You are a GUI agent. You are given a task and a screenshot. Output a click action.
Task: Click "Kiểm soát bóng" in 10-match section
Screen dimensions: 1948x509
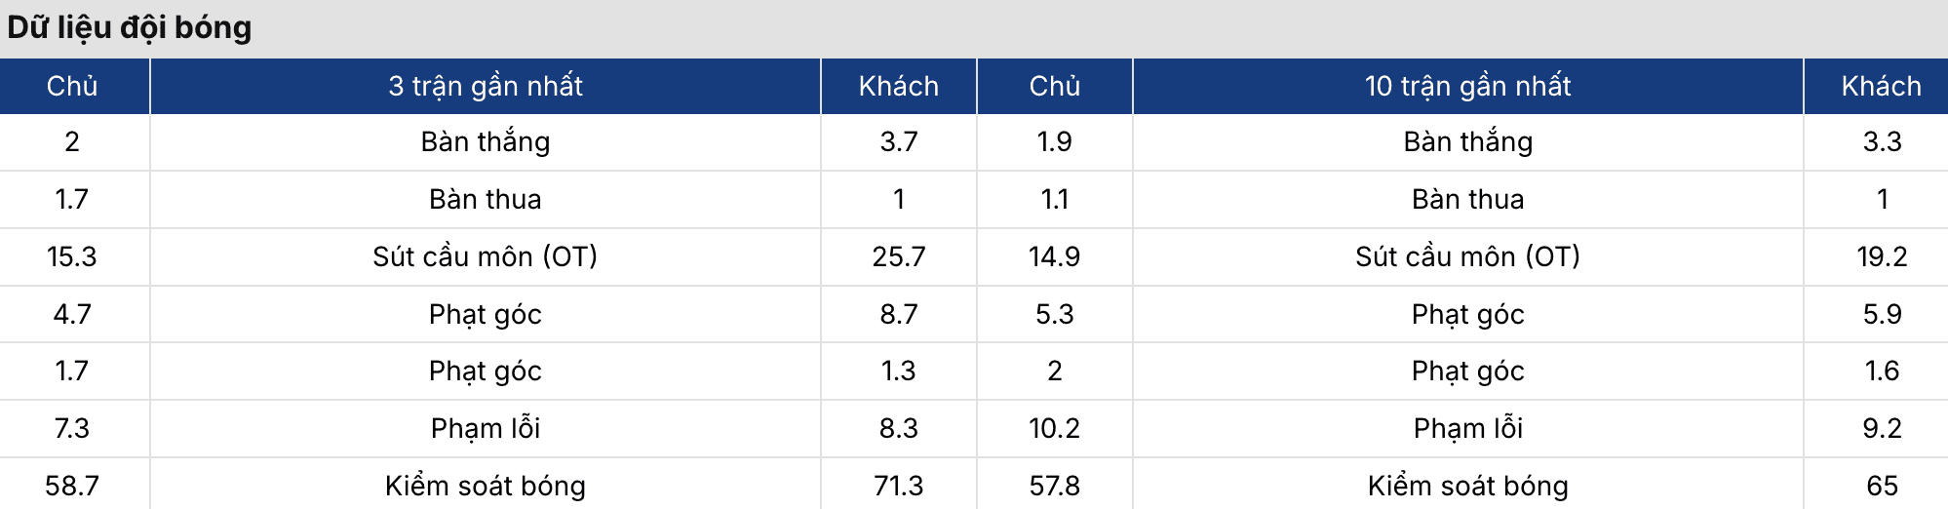pos(1467,486)
